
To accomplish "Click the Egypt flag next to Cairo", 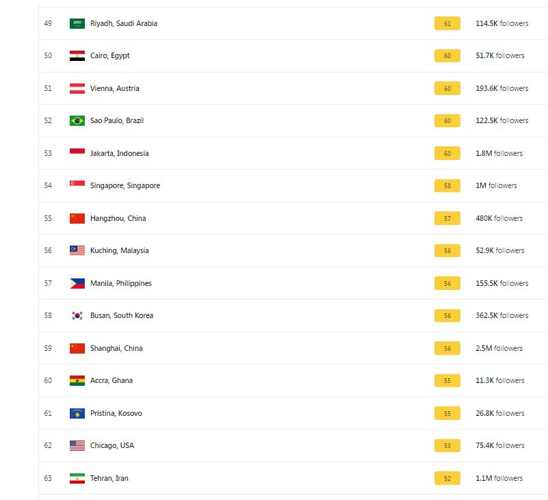I will click(77, 56).
